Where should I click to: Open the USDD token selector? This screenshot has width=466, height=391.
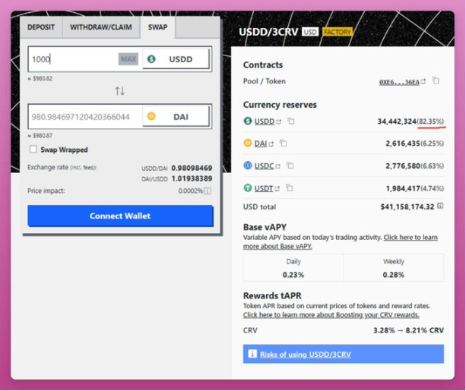coord(176,59)
